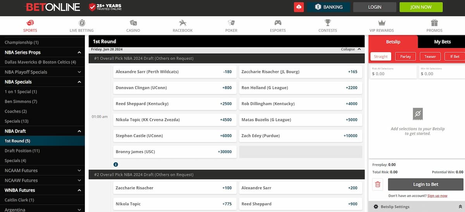The image size is (465, 212).
Task: Bet Ron Holland (G League) at +2200
Action: coord(301,88)
